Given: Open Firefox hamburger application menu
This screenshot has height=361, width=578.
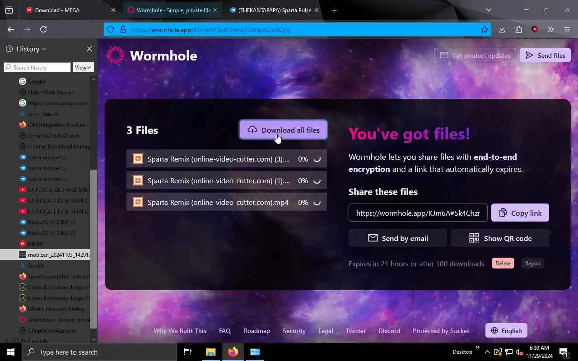Looking at the screenshot, I should pos(567,29).
